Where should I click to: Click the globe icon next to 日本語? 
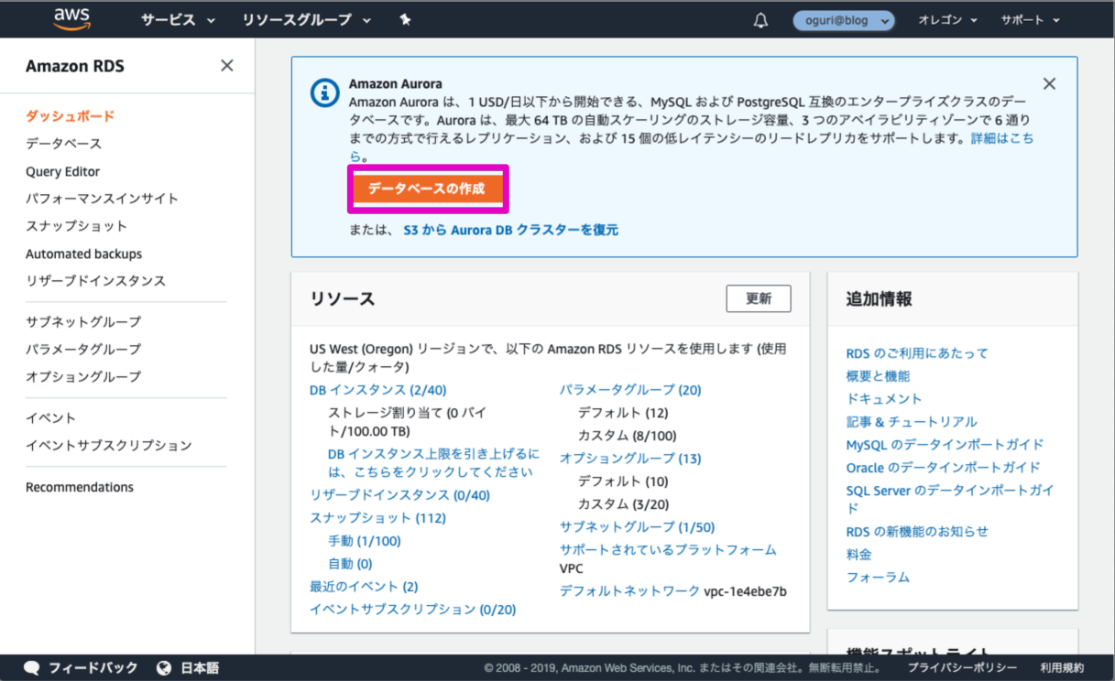[163, 668]
